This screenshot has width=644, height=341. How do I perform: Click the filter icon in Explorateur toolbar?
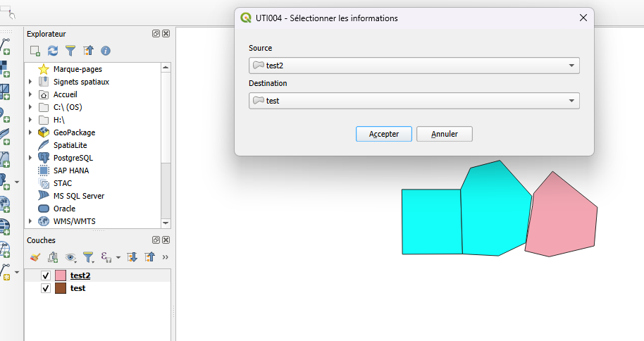pos(70,51)
